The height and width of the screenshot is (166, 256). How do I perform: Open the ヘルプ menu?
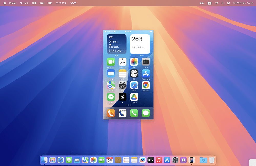(x=73, y=3)
